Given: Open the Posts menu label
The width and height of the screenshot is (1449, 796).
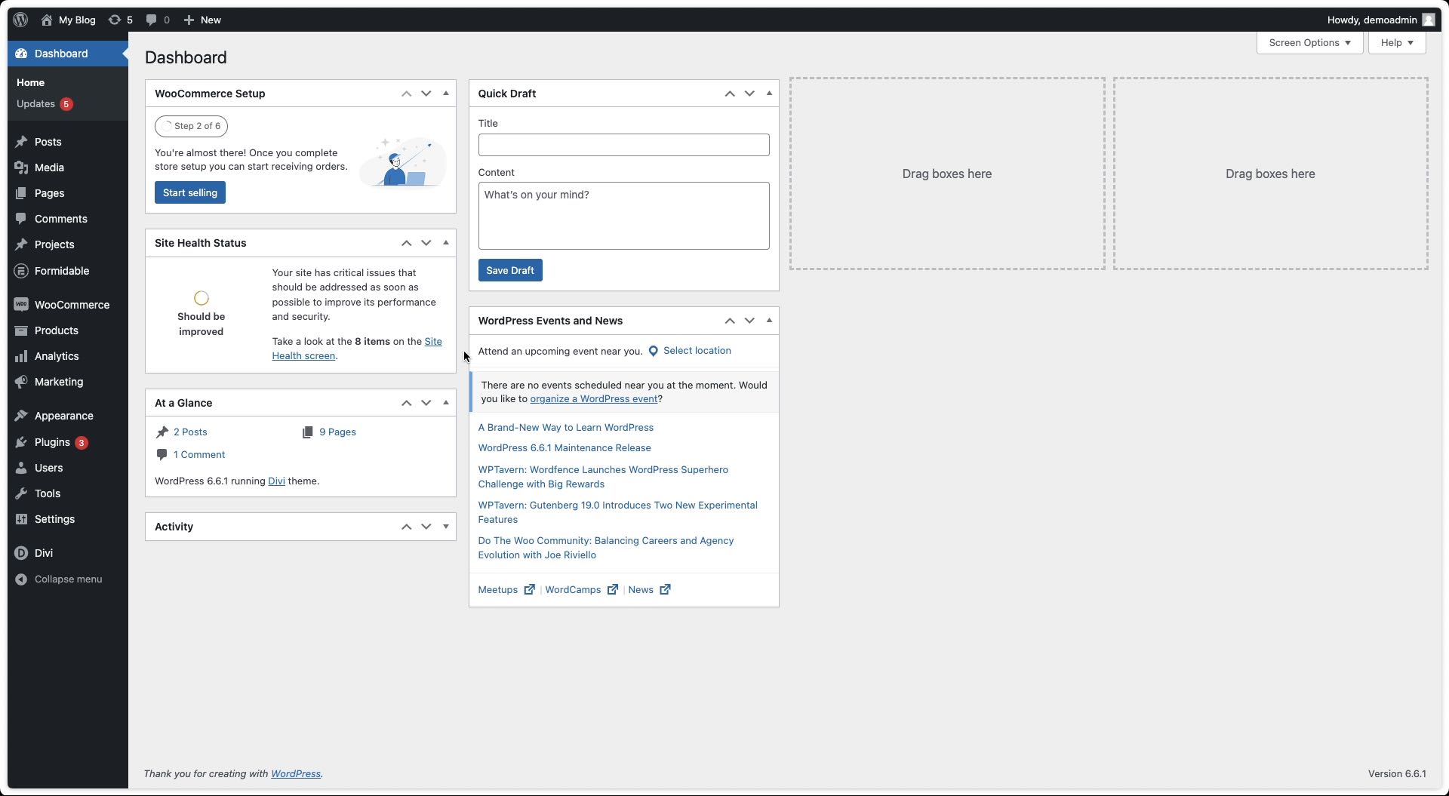Looking at the screenshot, I should pos(48,142).
